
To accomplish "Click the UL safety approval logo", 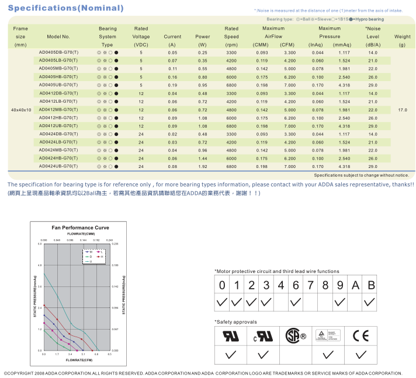I will (231, 336).
